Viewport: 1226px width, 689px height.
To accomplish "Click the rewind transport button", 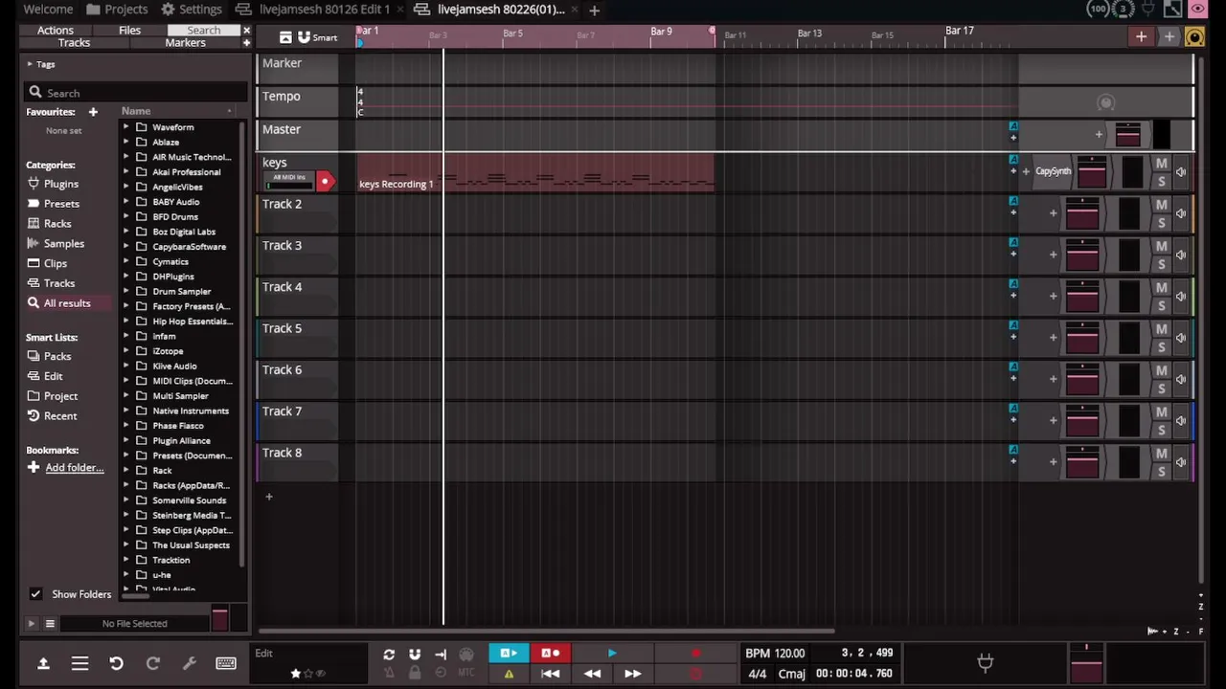I will [x=592, y=674].
